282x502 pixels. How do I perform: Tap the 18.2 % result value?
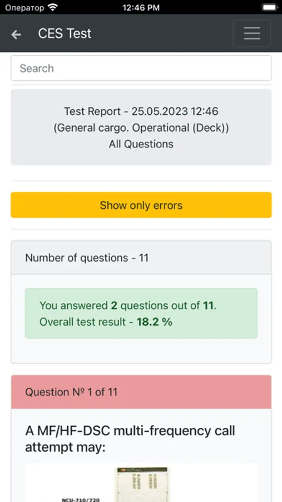[x=154, y=322]
